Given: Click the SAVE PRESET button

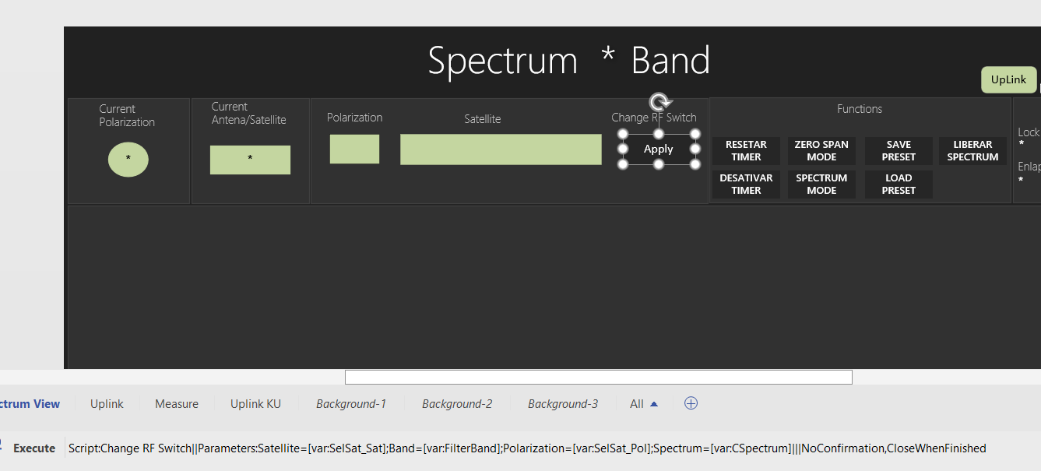Looking at the screenshot, I should (899, 151).
